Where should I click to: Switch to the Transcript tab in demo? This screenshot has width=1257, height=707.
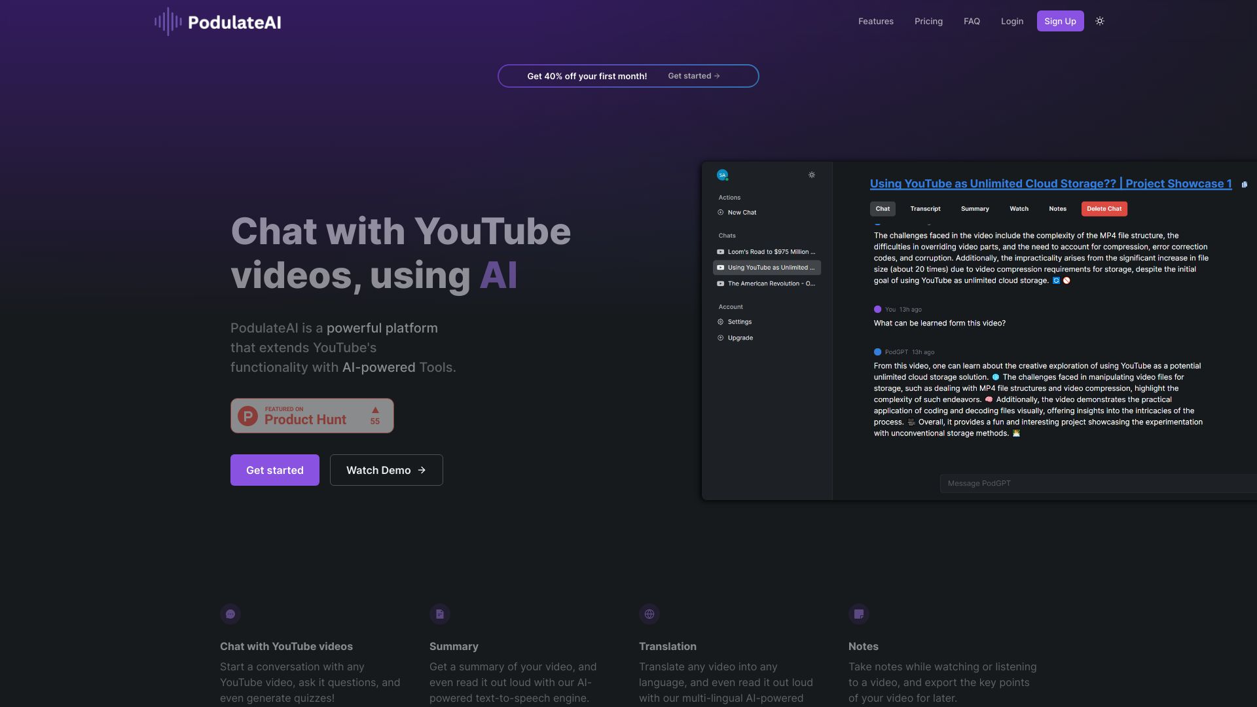[x=925, y=209]
